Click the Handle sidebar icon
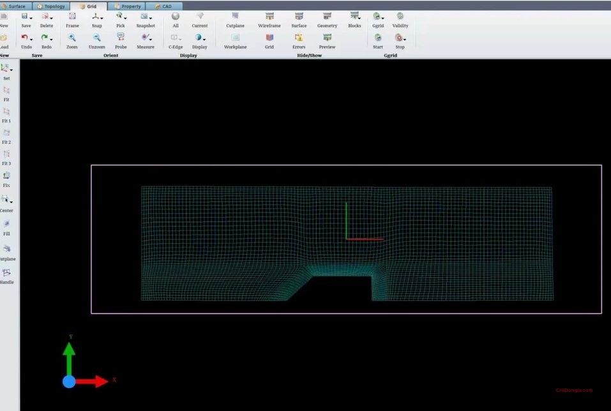The image size is (611, 411). click(6, 273)
